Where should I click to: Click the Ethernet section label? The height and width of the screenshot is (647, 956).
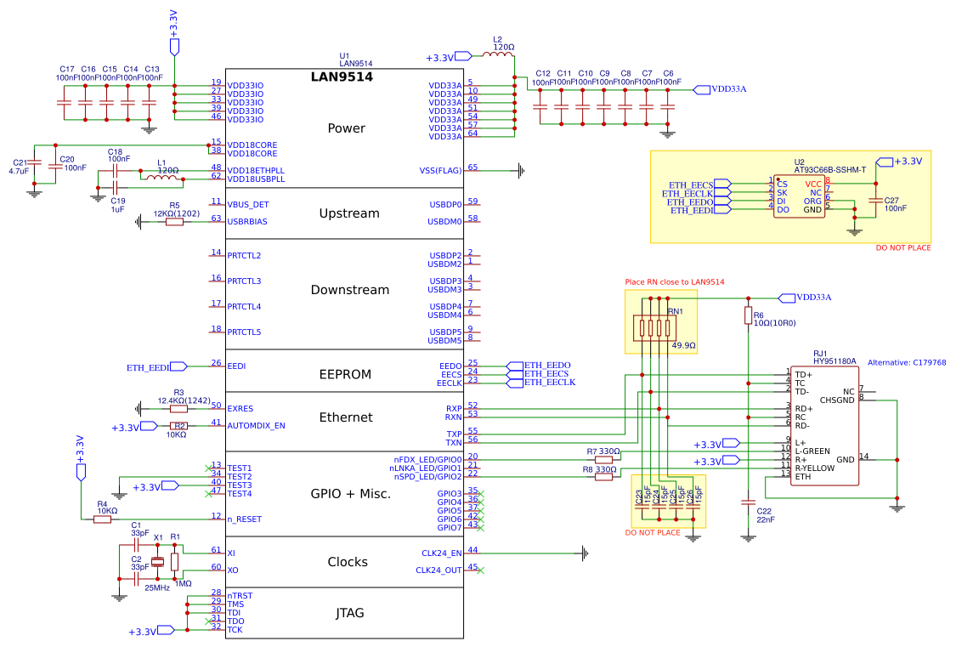coord(346,417)
